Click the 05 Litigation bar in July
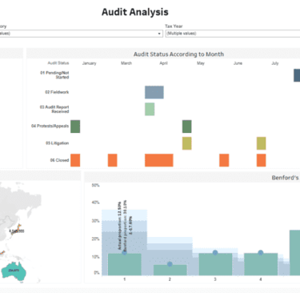Image resolution: width=300 pixels, height=293 pixels. [x=261, y=143]
